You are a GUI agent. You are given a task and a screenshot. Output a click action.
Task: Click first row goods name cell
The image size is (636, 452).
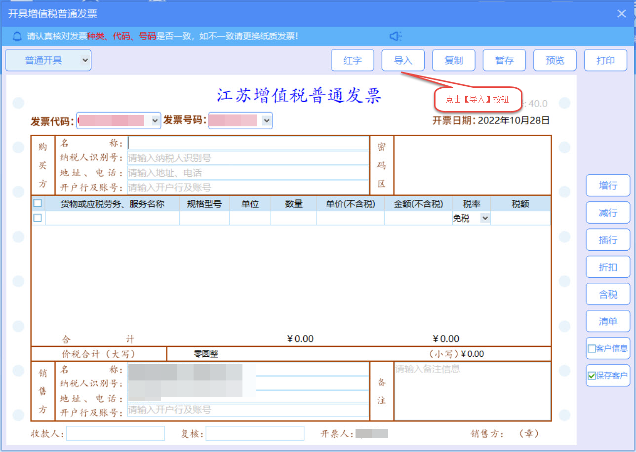(113, 218)
